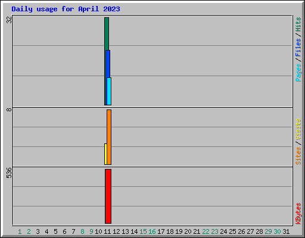
Task: Click the y-axis value 536
Action: point(9,173)
